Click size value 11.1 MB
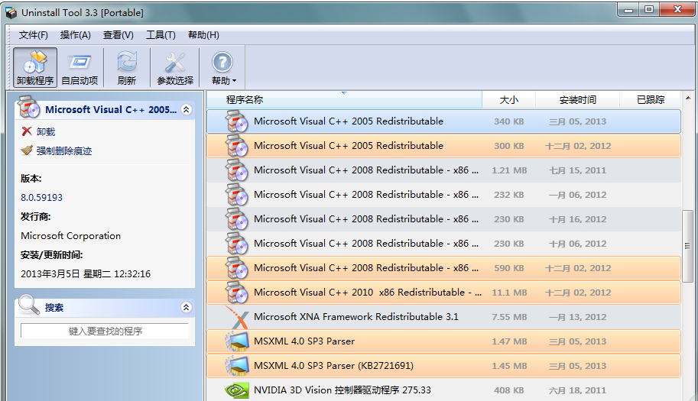Image resolution: width=698 pixels, height=401 pixels. point(509,293)
